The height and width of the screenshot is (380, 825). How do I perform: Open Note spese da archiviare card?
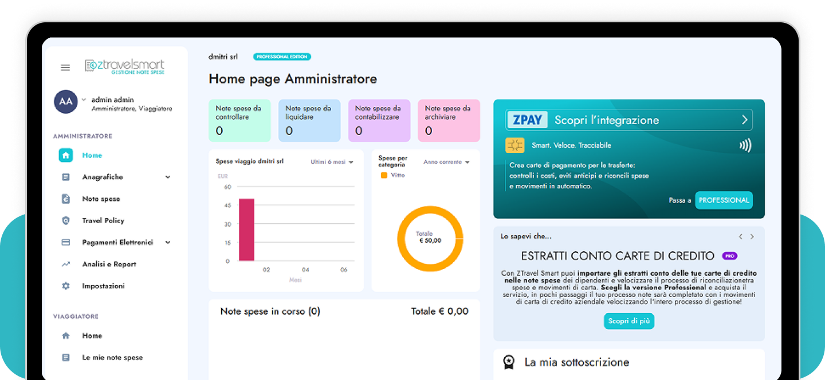point(449,121)
